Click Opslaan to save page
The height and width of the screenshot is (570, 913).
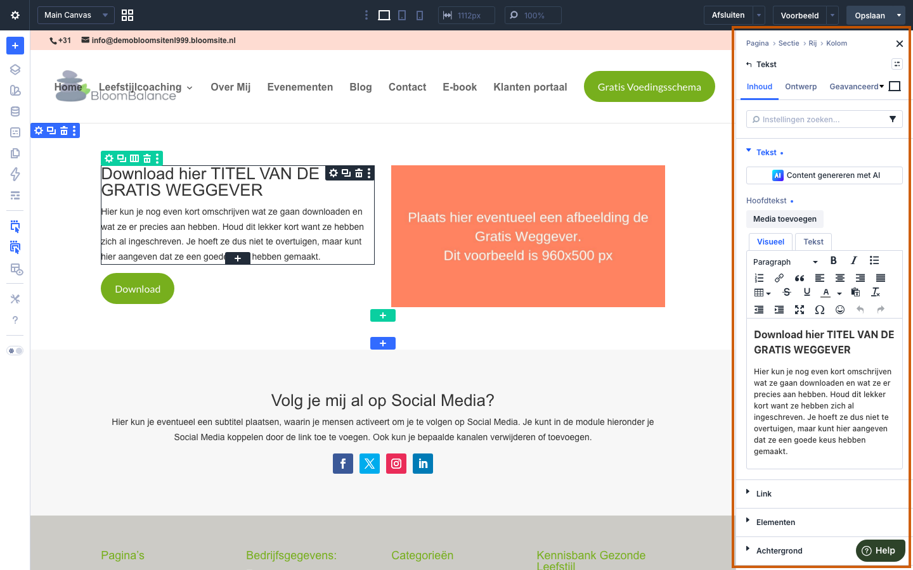(870, 15)
